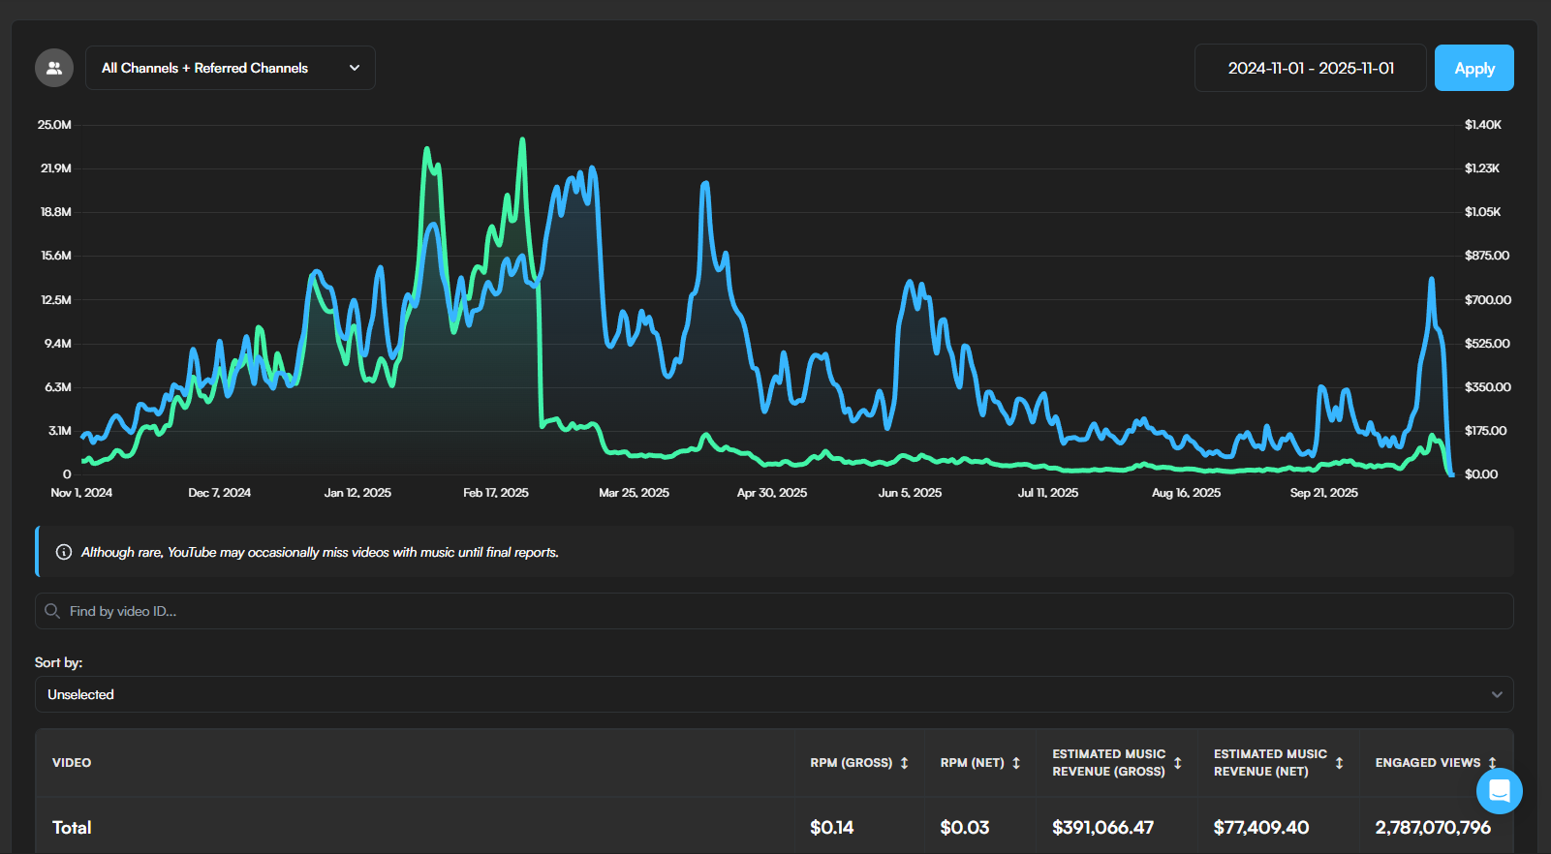This screenshot has height=854, width=1551.
Task: Click the RPM (GROSS) column header label
Action: pyautogui.click(x=851, y=763)
